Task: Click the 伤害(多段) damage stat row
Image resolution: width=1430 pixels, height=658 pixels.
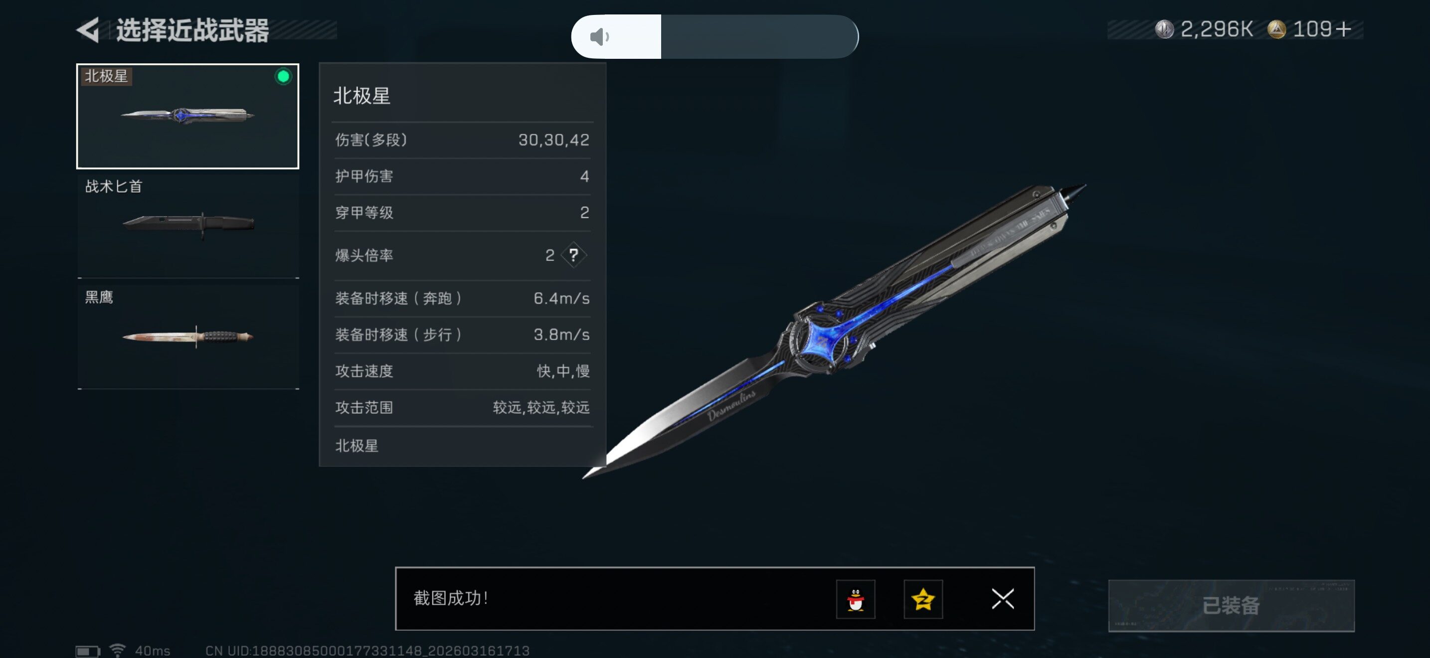Action: [462, 141]
